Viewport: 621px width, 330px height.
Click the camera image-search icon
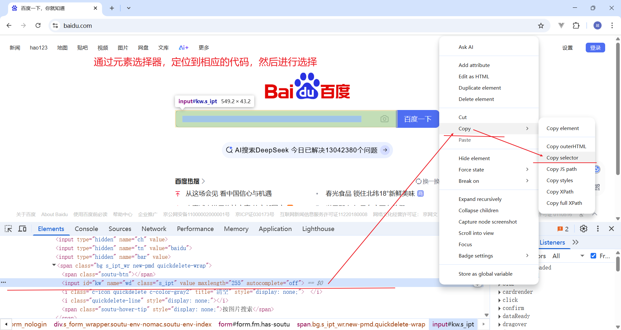tap(384, 119)
